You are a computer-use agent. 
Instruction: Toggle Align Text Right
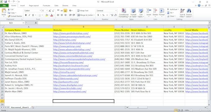[x=65, y=15]
